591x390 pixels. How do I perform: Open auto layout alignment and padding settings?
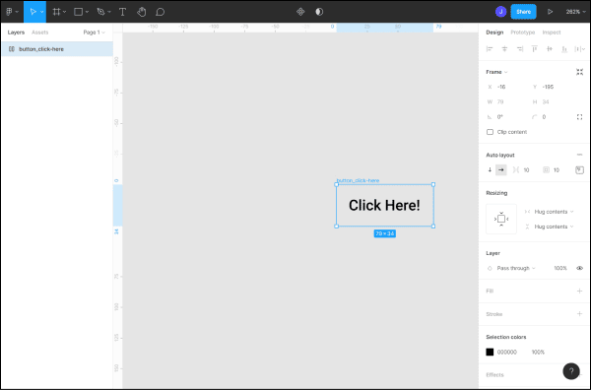tap(579, 170)
